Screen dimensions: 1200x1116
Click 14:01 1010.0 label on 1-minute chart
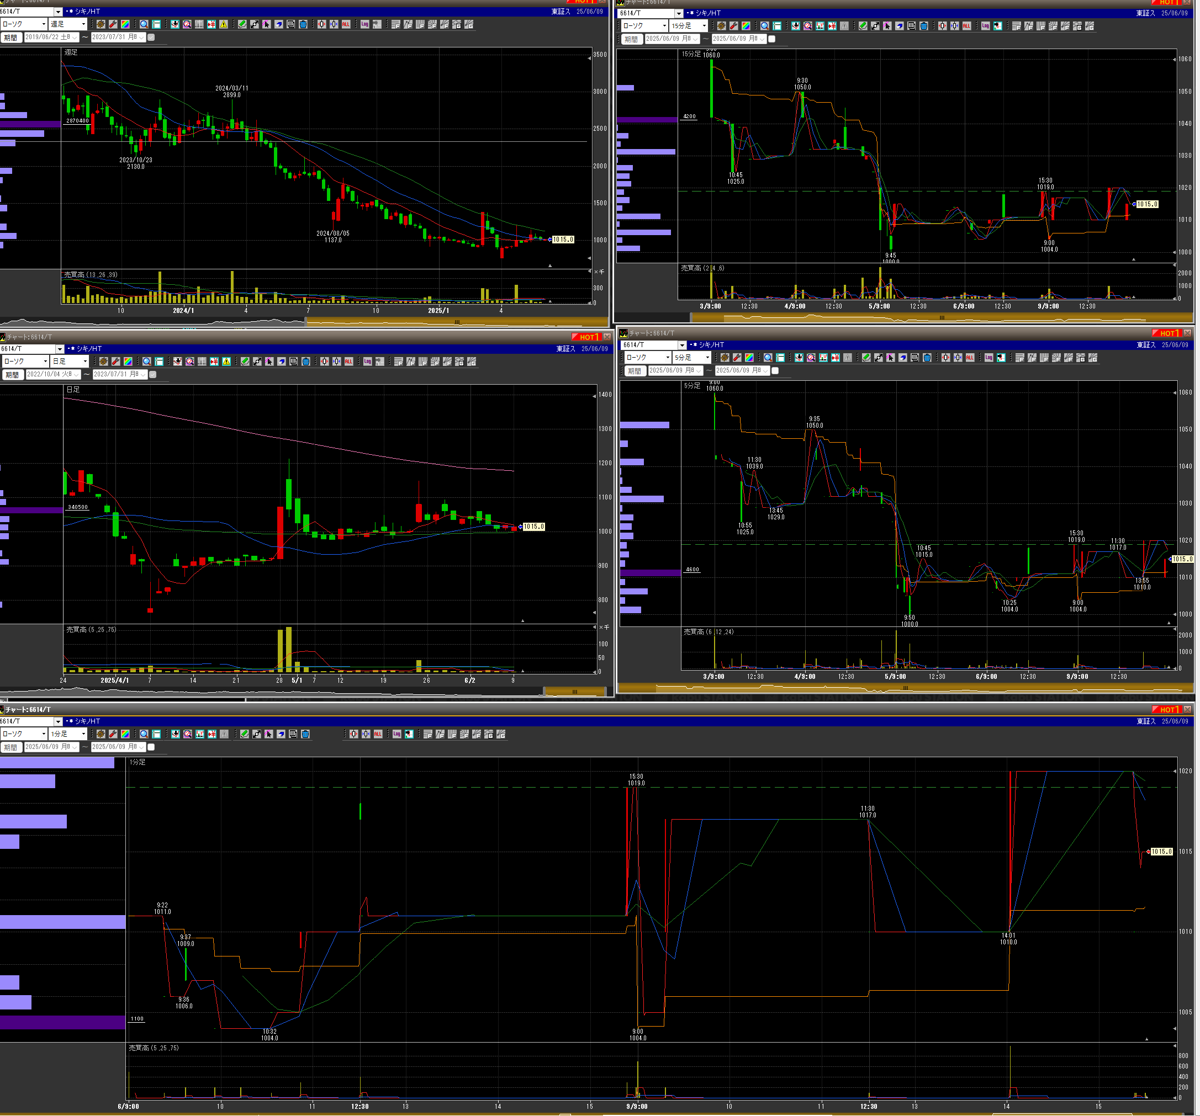tap(1009, 939)
